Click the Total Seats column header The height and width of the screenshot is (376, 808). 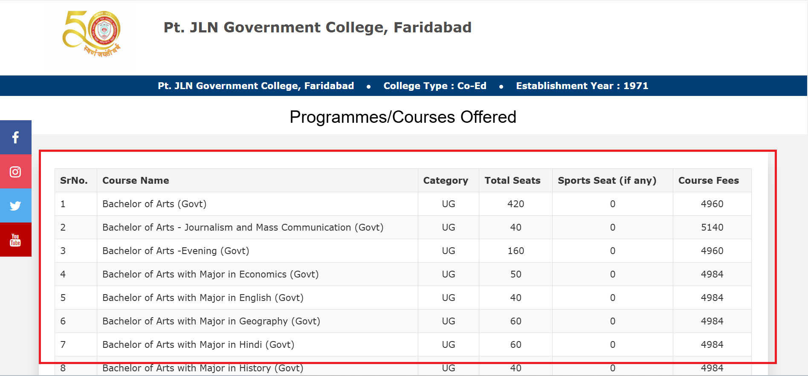pyautogui.click(x=512, y=180)
